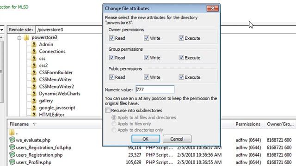This screenshot has width=296, height=166.
Task: Toggle Public Write permission checkbox
Action: point(147,77)
